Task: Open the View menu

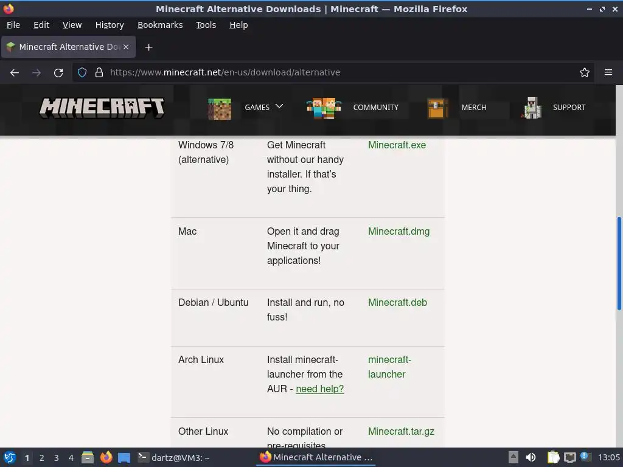Action: [72, 25]
